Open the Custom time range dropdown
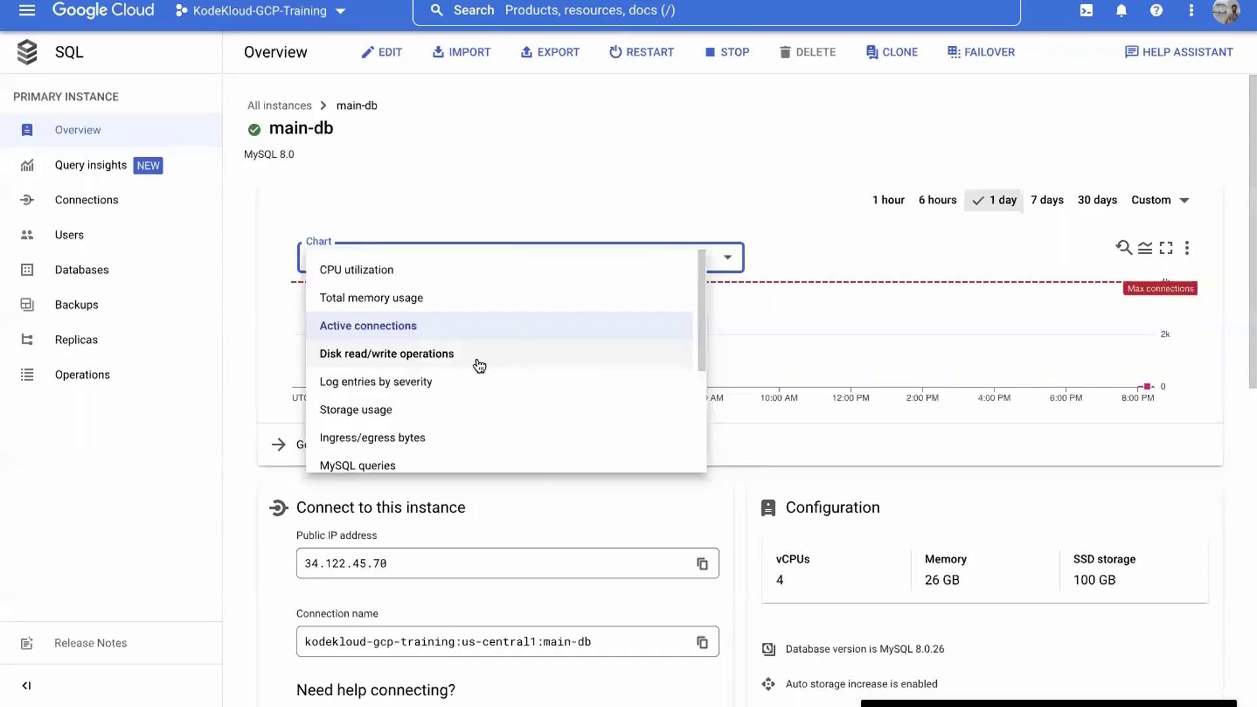The width and height of the screenshot is (1257, 707). [x=1160, y=200]
